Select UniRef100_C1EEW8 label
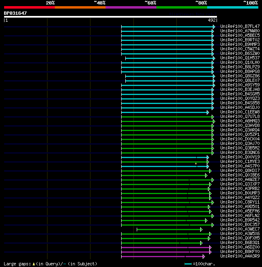 coord(240,112)
